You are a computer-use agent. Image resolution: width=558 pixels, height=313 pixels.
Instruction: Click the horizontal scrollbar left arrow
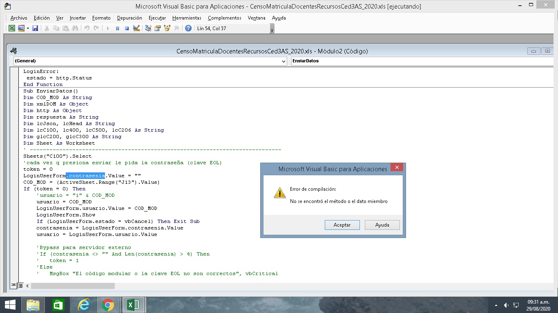coord(28,286)
